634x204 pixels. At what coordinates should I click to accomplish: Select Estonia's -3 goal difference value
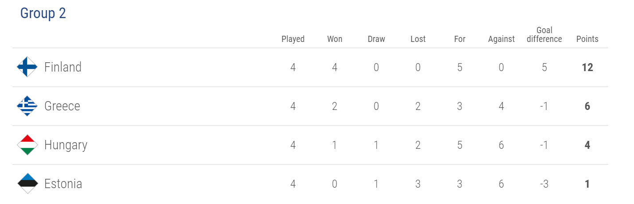point(544,184)
